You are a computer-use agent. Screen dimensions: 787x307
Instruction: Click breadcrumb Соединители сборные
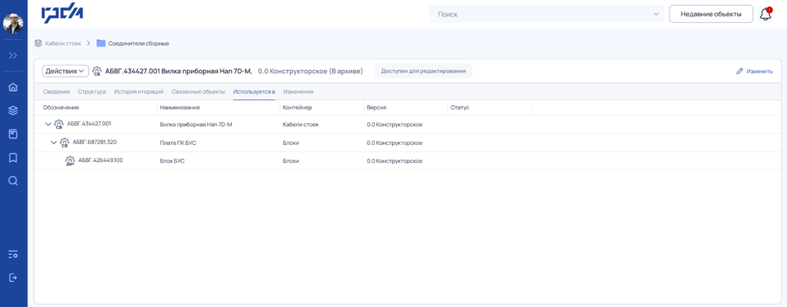139,44
